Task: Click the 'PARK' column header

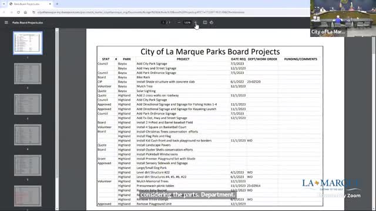Action: coord(127,59)
